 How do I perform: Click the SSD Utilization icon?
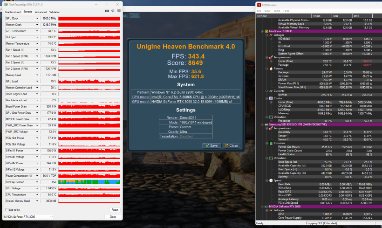(x=271, y=158)
